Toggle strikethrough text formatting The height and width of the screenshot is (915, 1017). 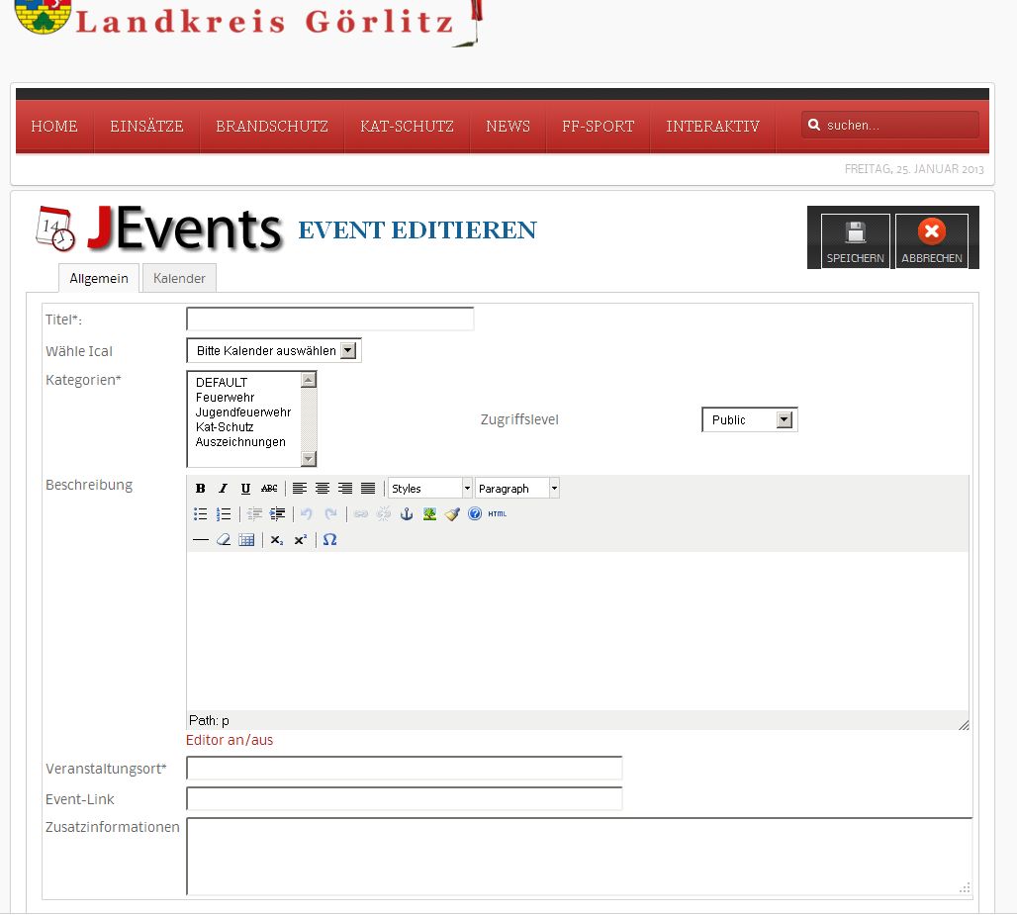pos(269,489)
